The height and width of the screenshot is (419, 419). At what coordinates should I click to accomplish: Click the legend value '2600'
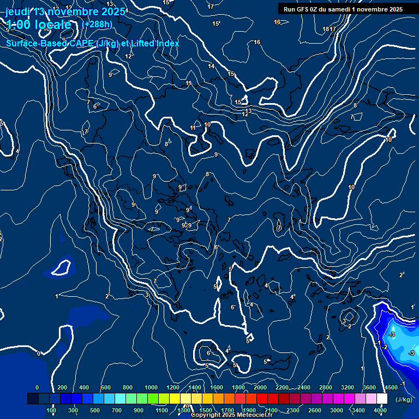tap(315, 410)
